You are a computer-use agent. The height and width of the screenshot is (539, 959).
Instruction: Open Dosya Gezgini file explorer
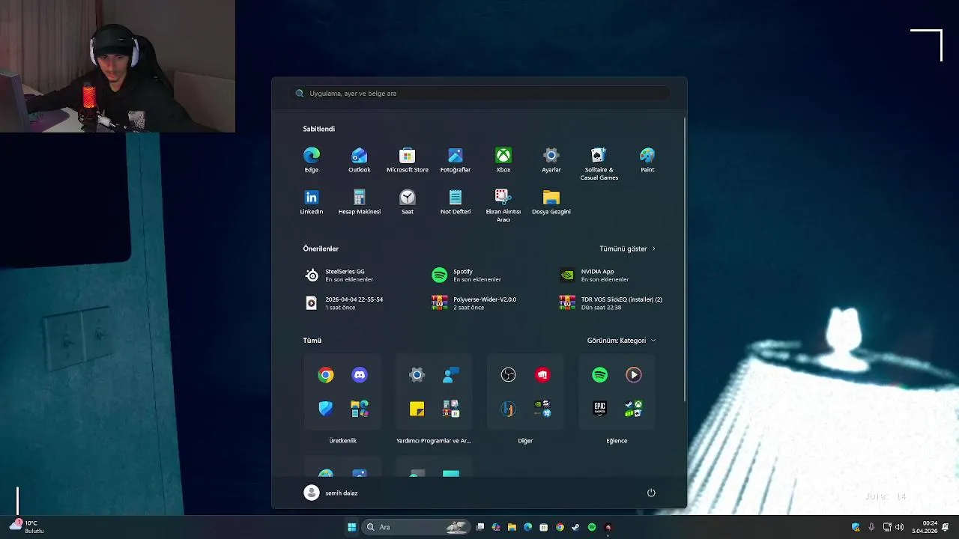point(551,202)
